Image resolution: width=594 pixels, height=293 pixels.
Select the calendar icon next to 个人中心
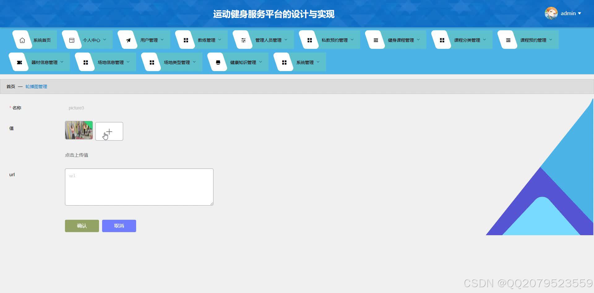click(72, 40)
